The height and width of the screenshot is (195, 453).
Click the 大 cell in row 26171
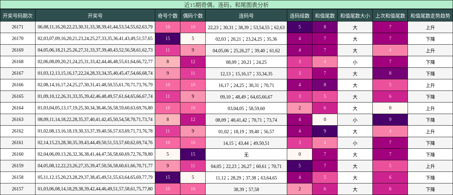pos(355,27)
